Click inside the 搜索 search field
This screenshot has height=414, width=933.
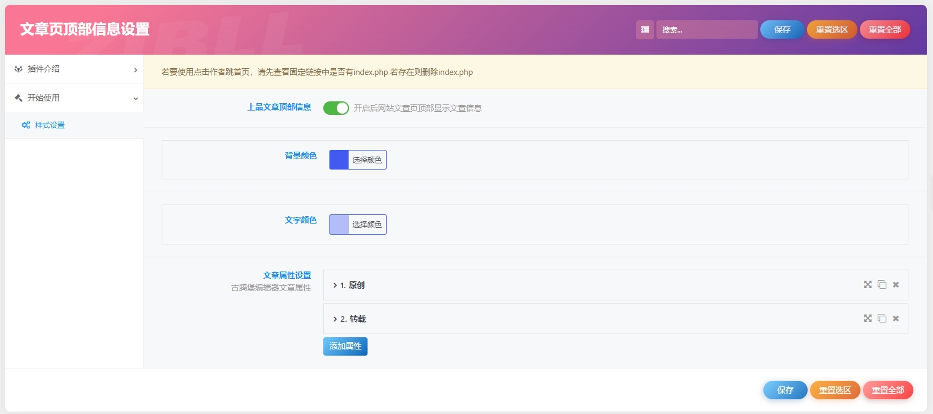pos(707,29)
